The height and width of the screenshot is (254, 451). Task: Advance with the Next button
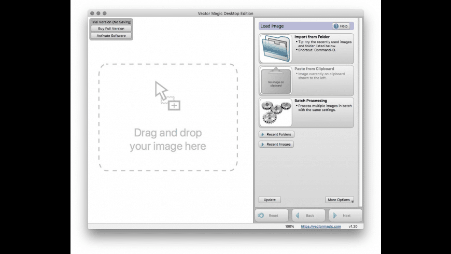pyautogui.click(x=345, y=216)
